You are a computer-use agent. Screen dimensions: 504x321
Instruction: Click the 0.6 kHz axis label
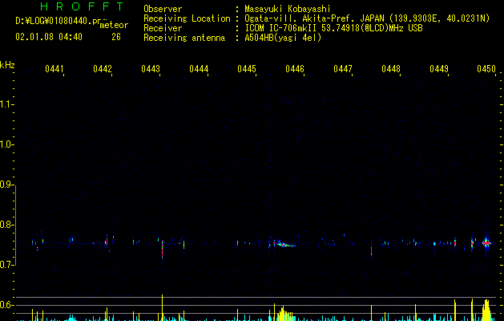pyautogui.click(x=6, y=305)
